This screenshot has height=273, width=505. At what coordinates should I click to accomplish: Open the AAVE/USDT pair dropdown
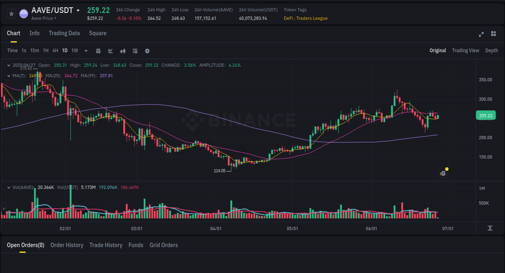[x=78, y=10]
